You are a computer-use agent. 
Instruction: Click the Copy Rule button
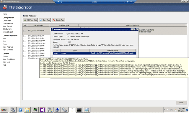[45, 20]
